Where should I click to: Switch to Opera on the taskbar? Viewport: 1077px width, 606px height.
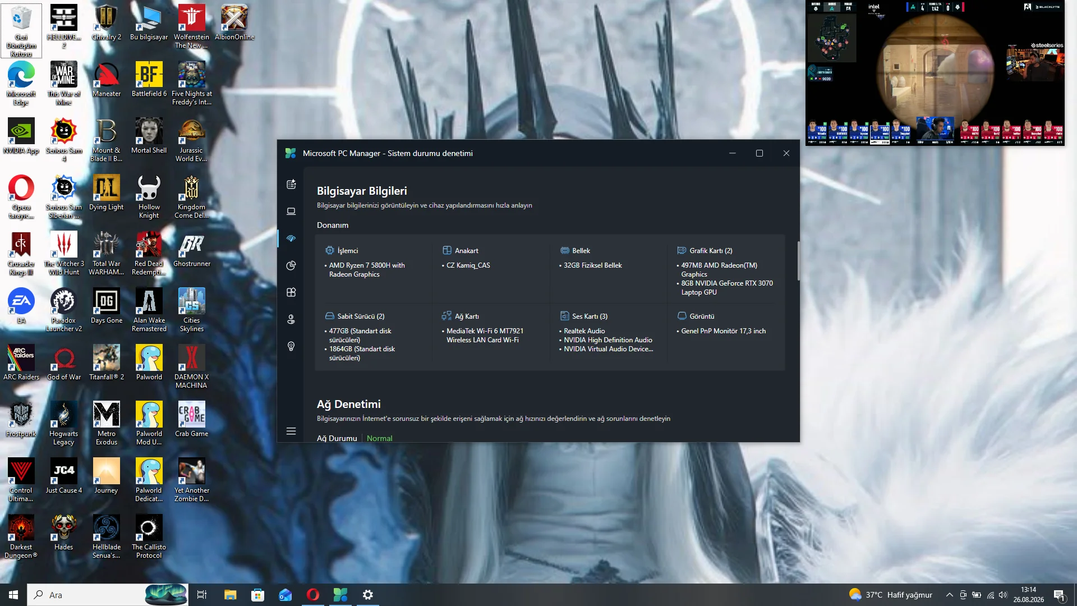(312, 595)
